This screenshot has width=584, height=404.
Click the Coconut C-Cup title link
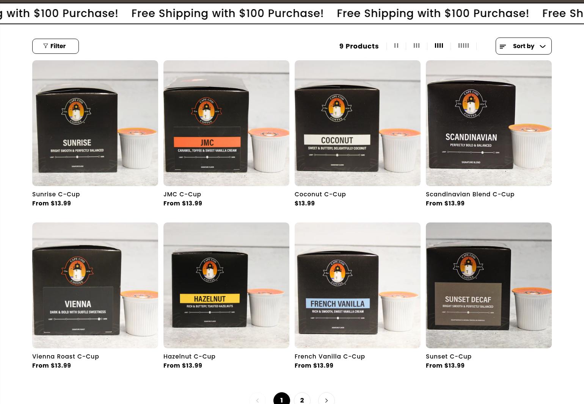tap(320, 194)
